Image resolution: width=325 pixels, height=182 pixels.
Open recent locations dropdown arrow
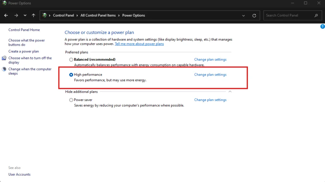click(25, 15)
